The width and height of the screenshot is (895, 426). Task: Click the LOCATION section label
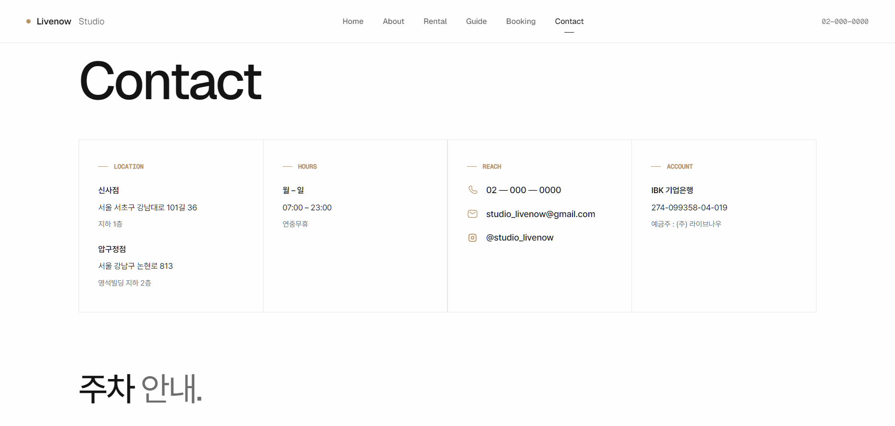129,166
